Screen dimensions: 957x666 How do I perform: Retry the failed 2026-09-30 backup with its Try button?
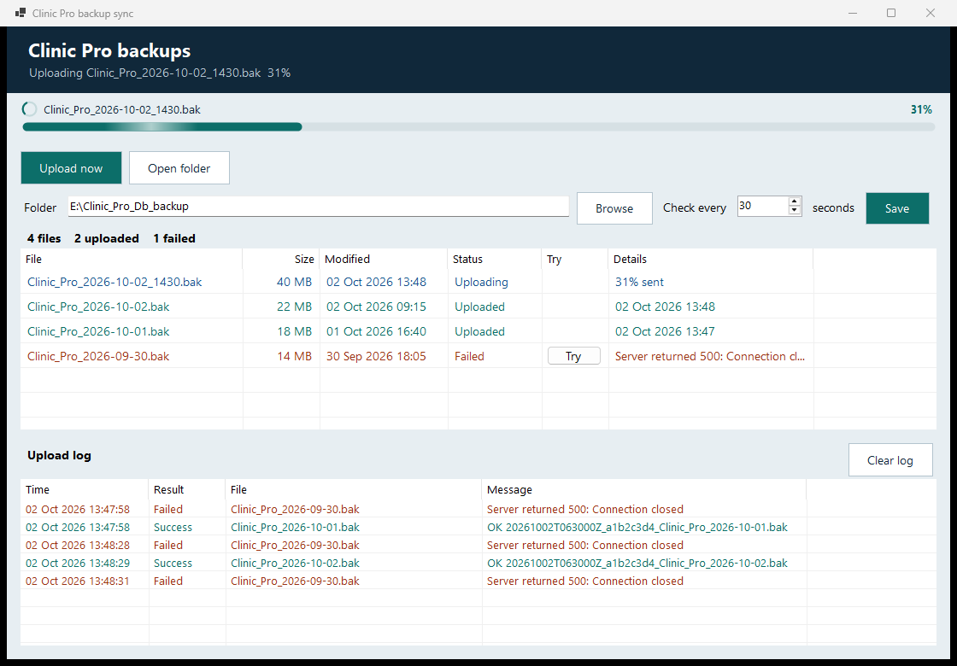[573, 356]
